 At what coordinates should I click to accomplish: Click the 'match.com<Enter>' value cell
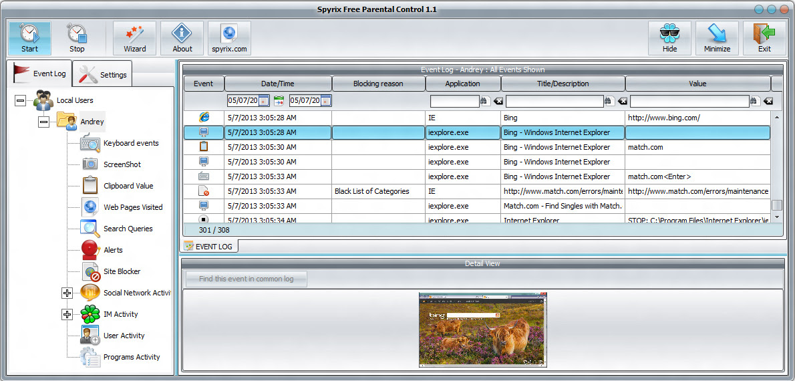[697, 176]
